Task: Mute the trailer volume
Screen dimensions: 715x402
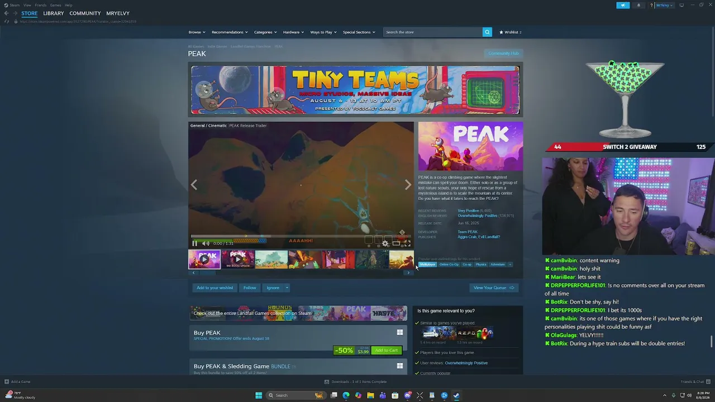Action: coord(206,243)
